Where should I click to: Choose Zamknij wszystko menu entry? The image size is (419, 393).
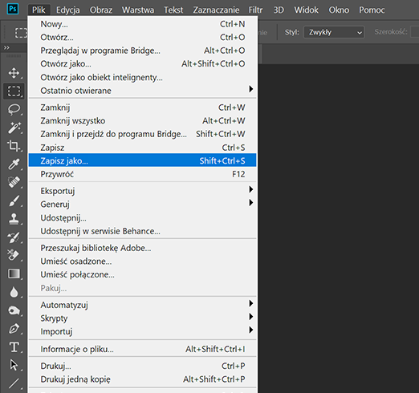tap(142, 121)
